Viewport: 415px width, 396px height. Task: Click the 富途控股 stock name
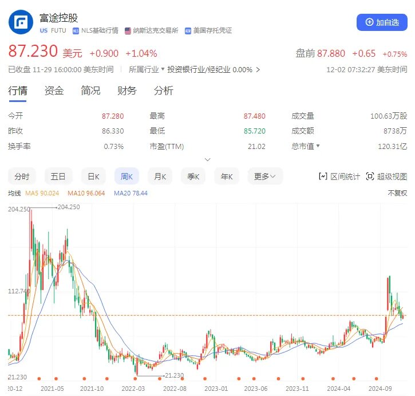[59, 18]
